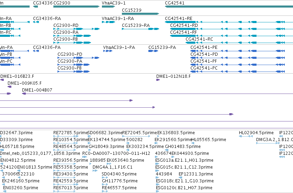Click the CG34336 gene label
This screenshot has width=293, height=193.
pyautogui.click(x=43, y=3)
